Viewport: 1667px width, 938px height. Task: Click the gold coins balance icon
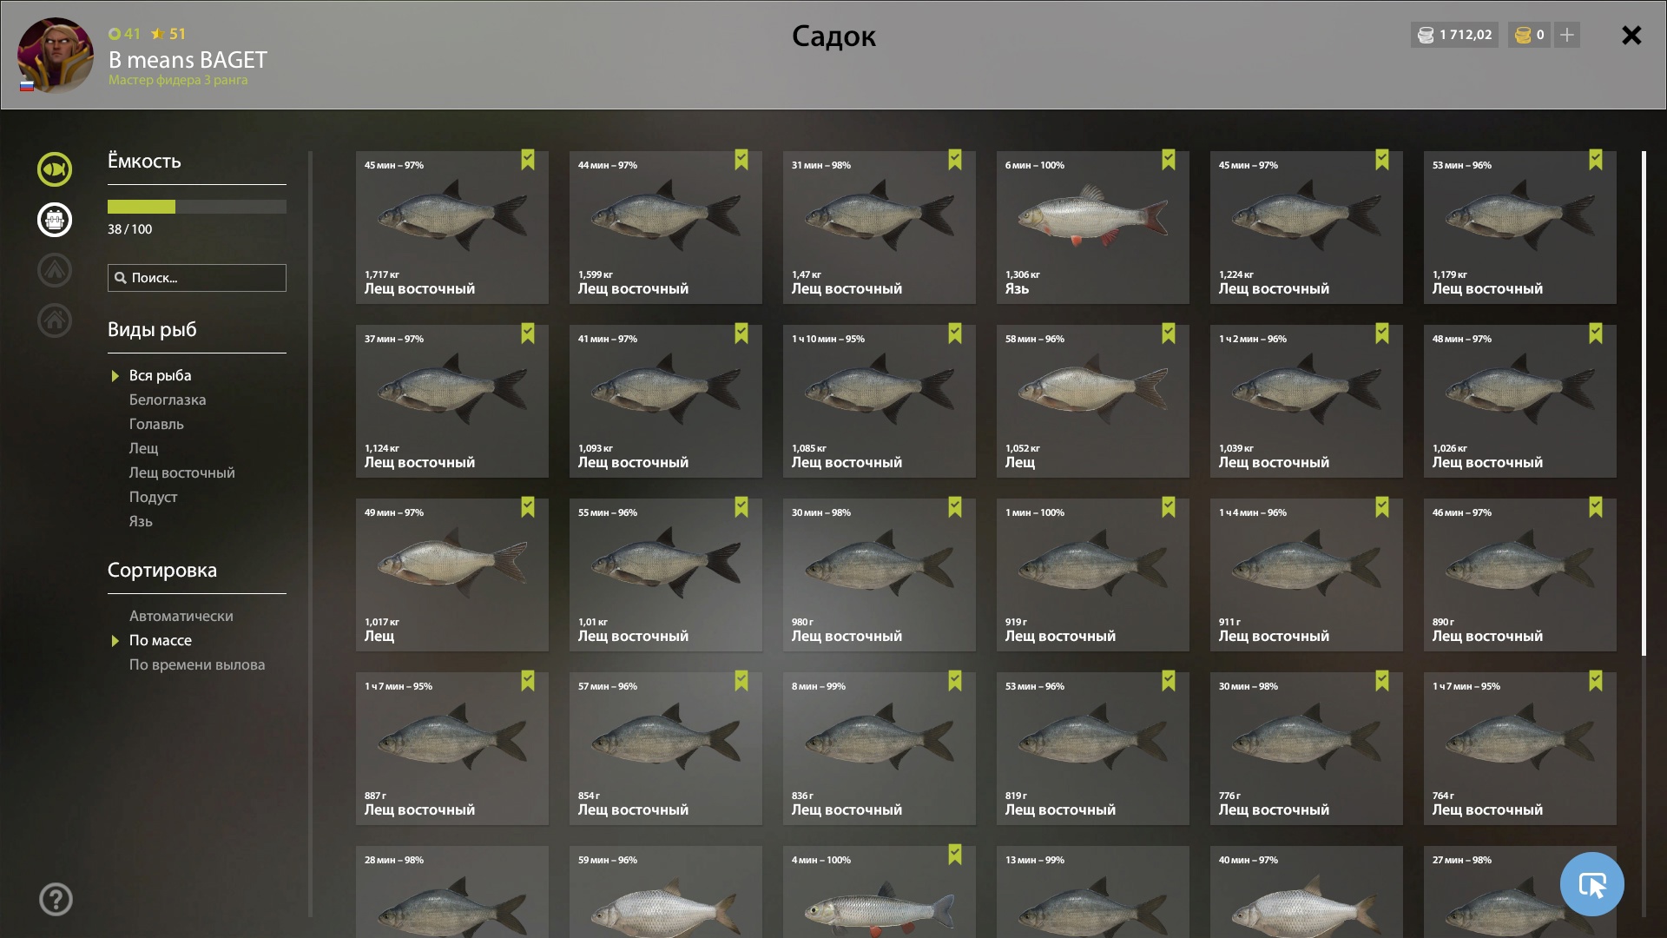pyautogui.click(x=1523, y=35)
